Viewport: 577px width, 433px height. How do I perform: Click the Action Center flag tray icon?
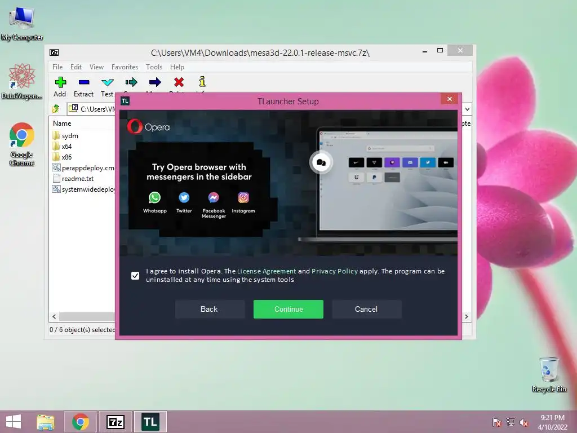496,422
